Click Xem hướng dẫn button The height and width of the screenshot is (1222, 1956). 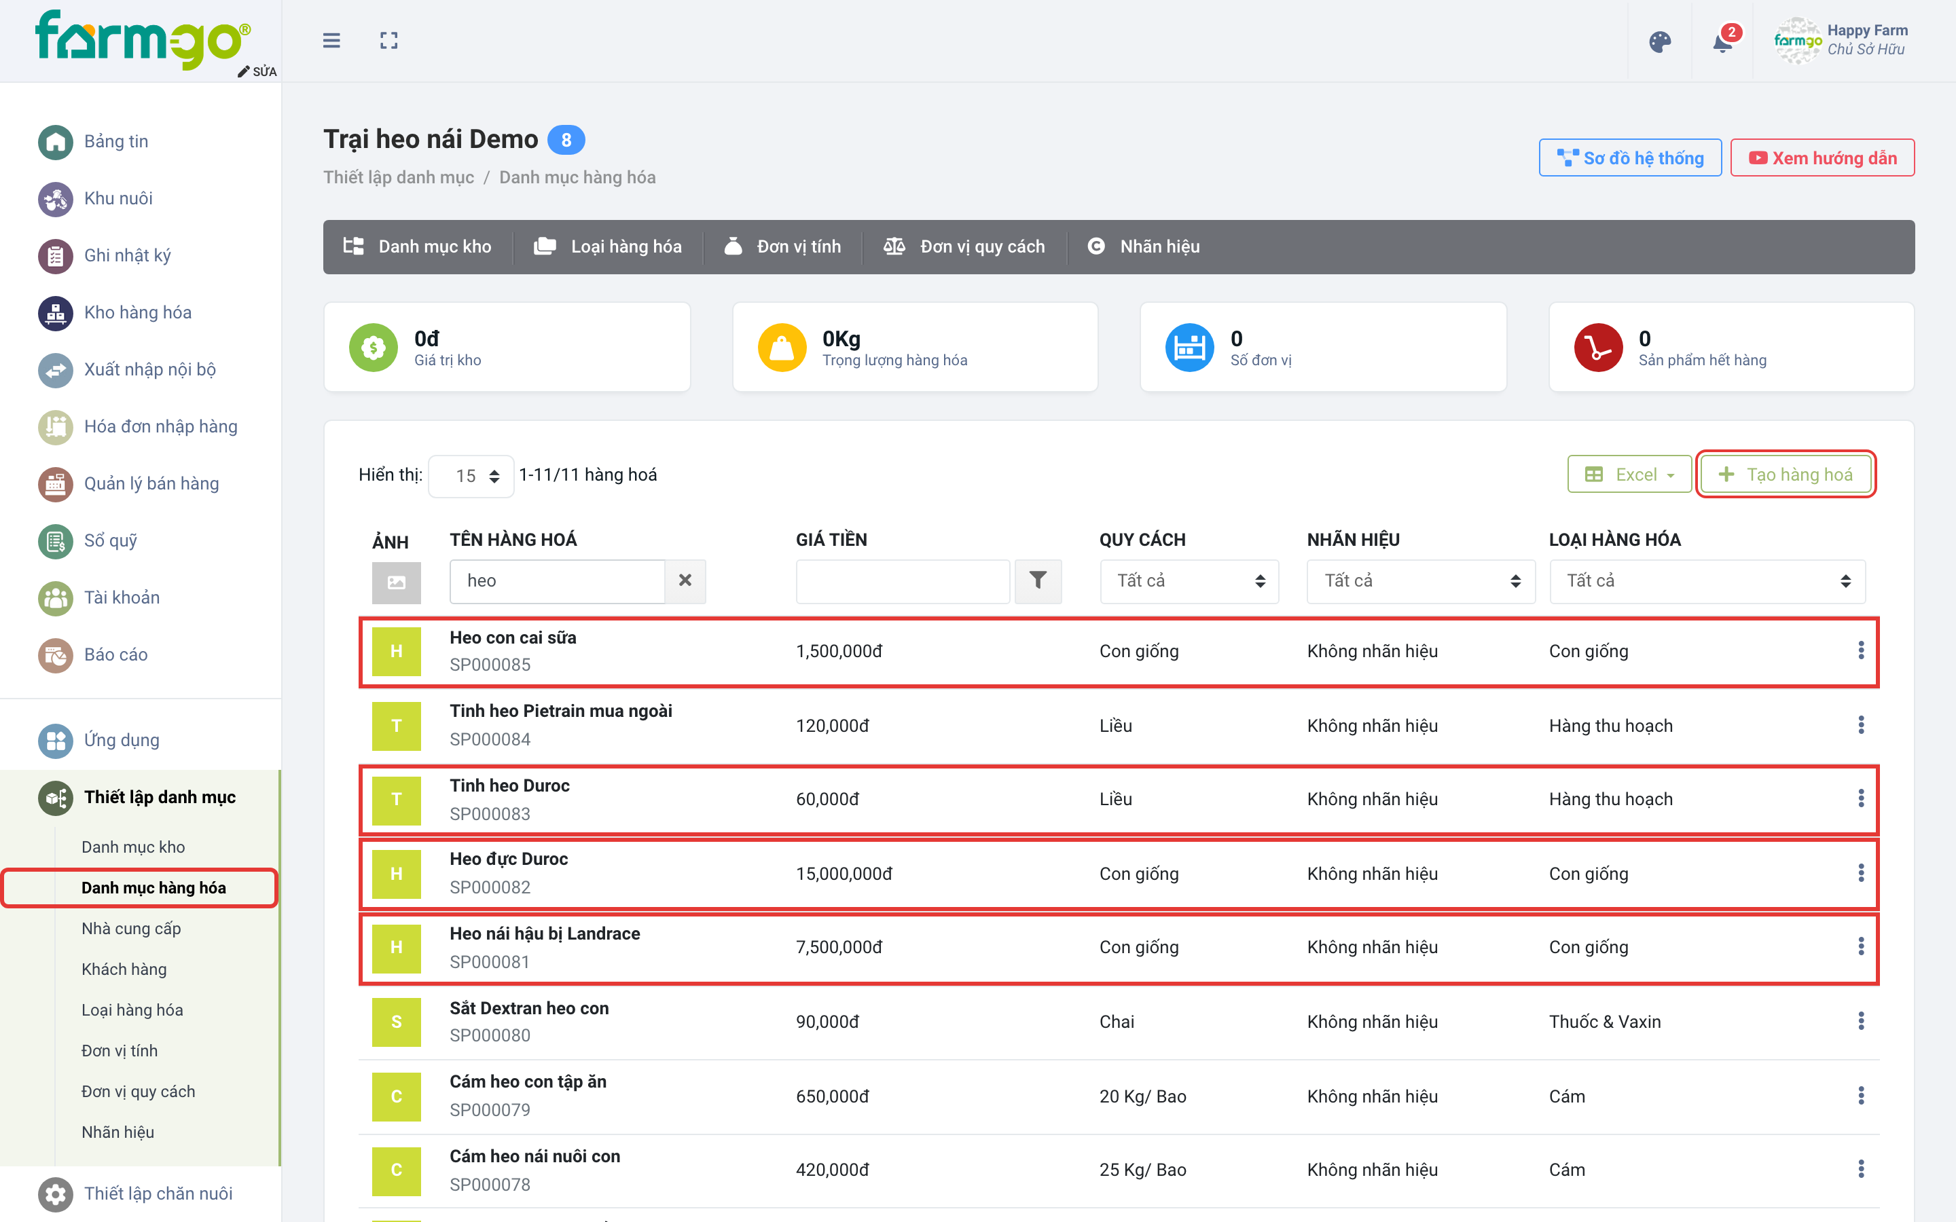click(x=1822, y=158)
